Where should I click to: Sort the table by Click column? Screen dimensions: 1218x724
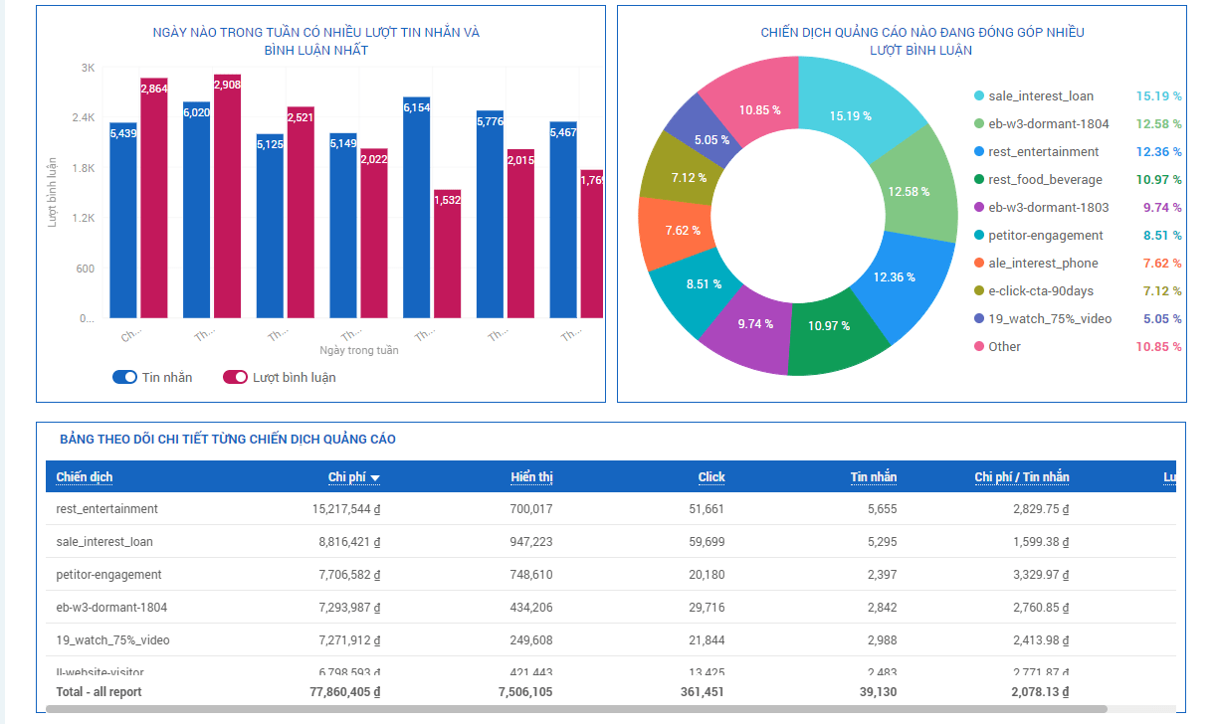click(x=711, y=477)
